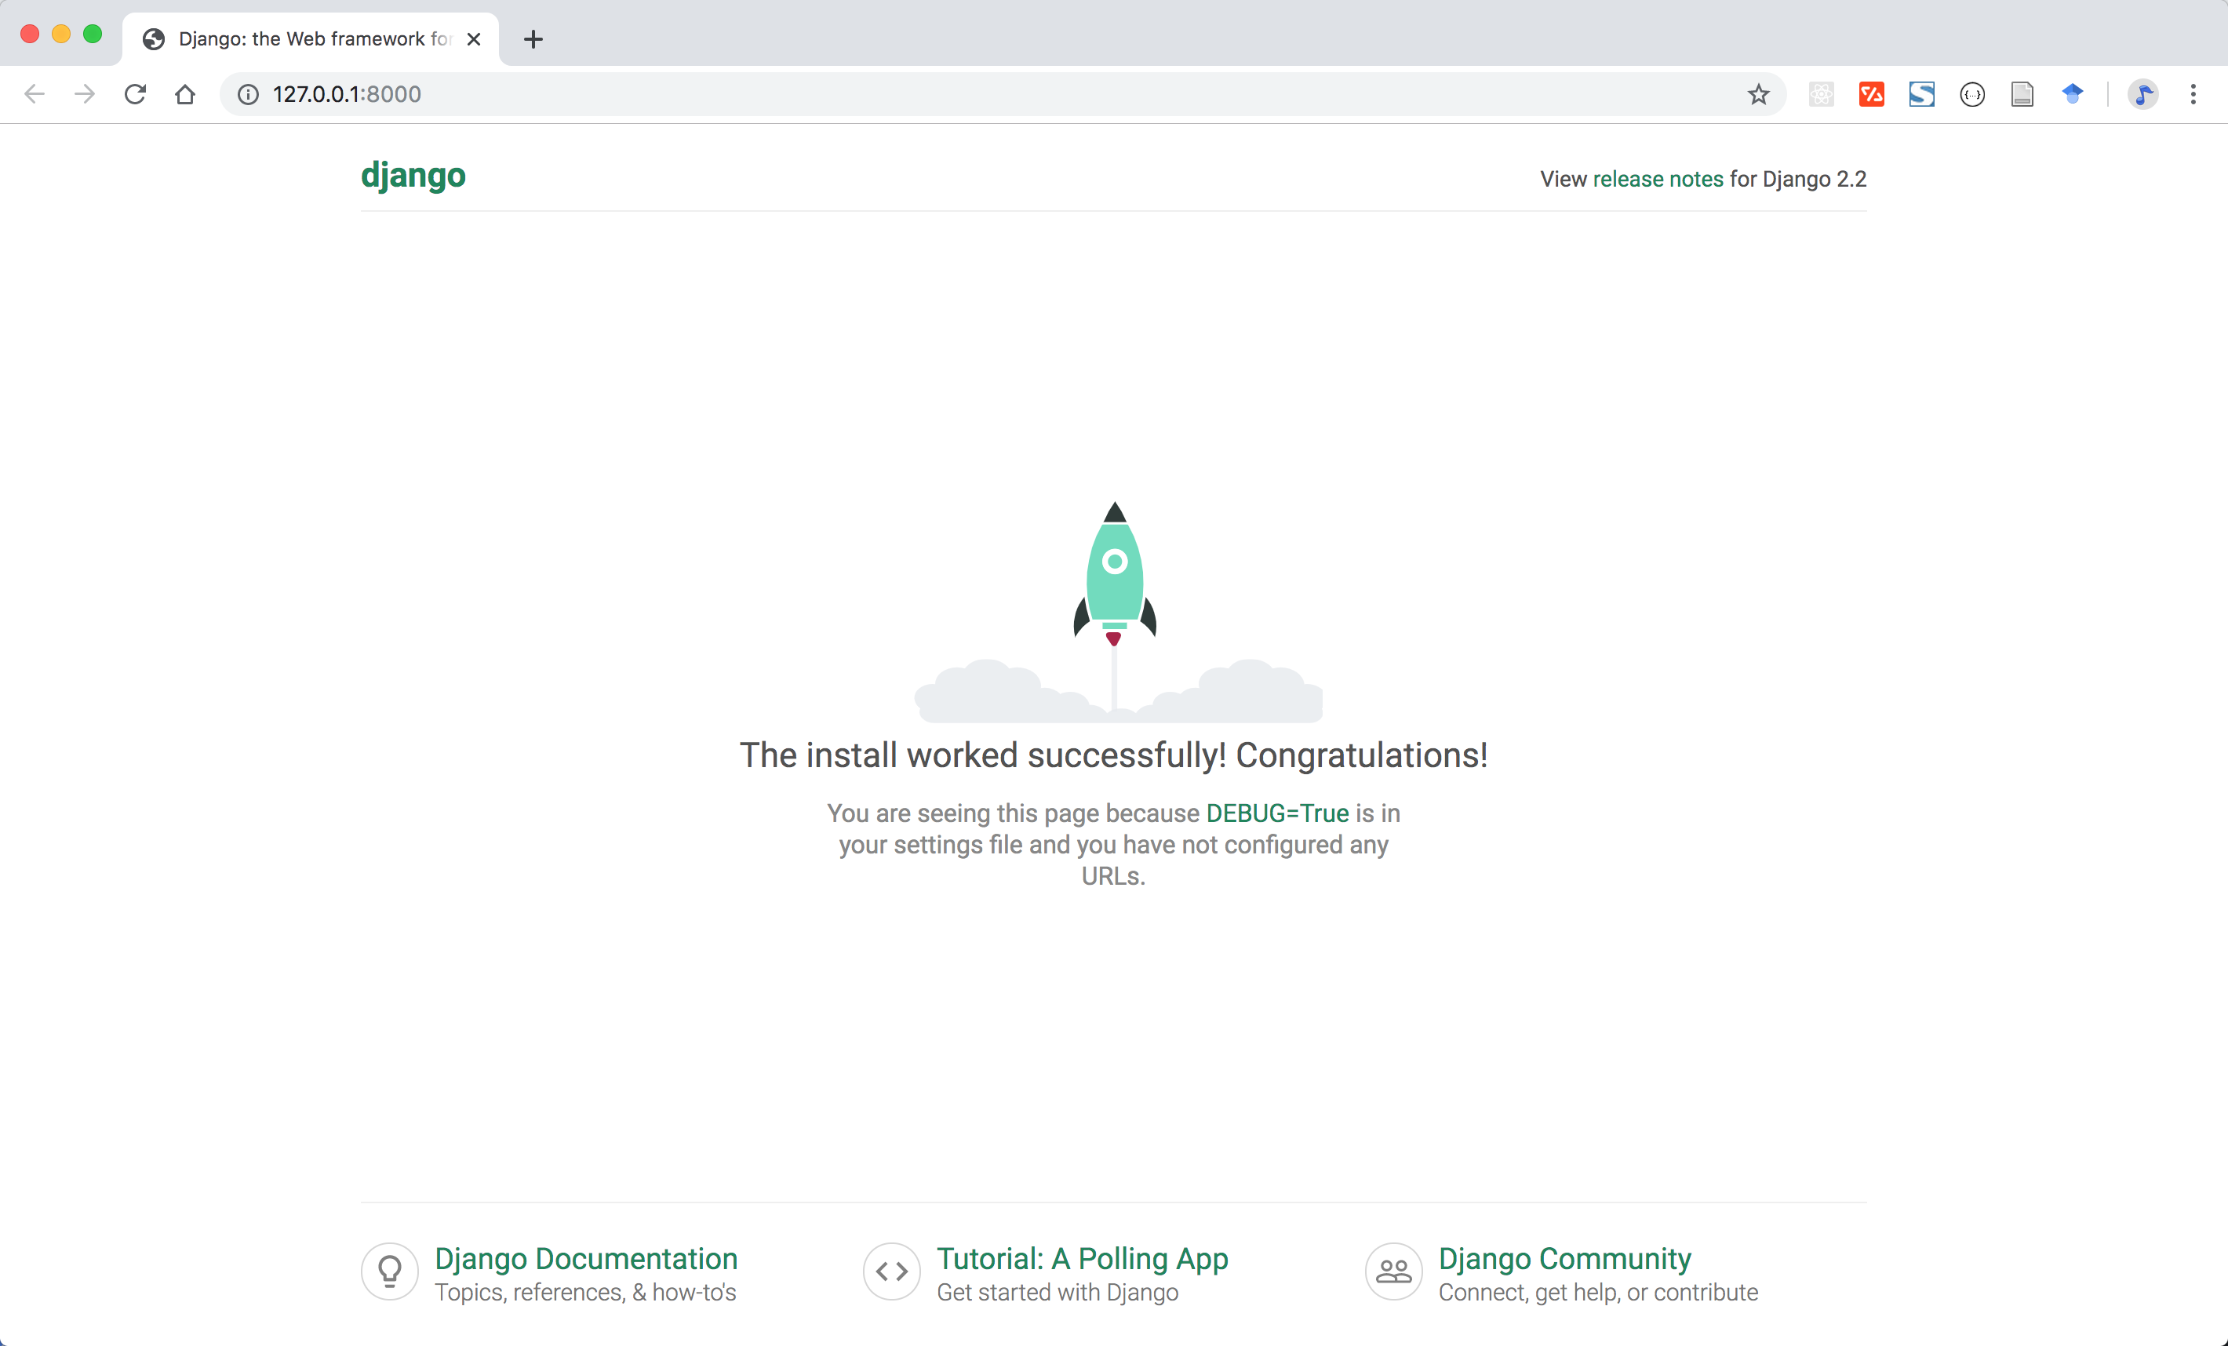View site information icon in address bar
The width and height of the screenshot is (2228, 1346).
248,94
